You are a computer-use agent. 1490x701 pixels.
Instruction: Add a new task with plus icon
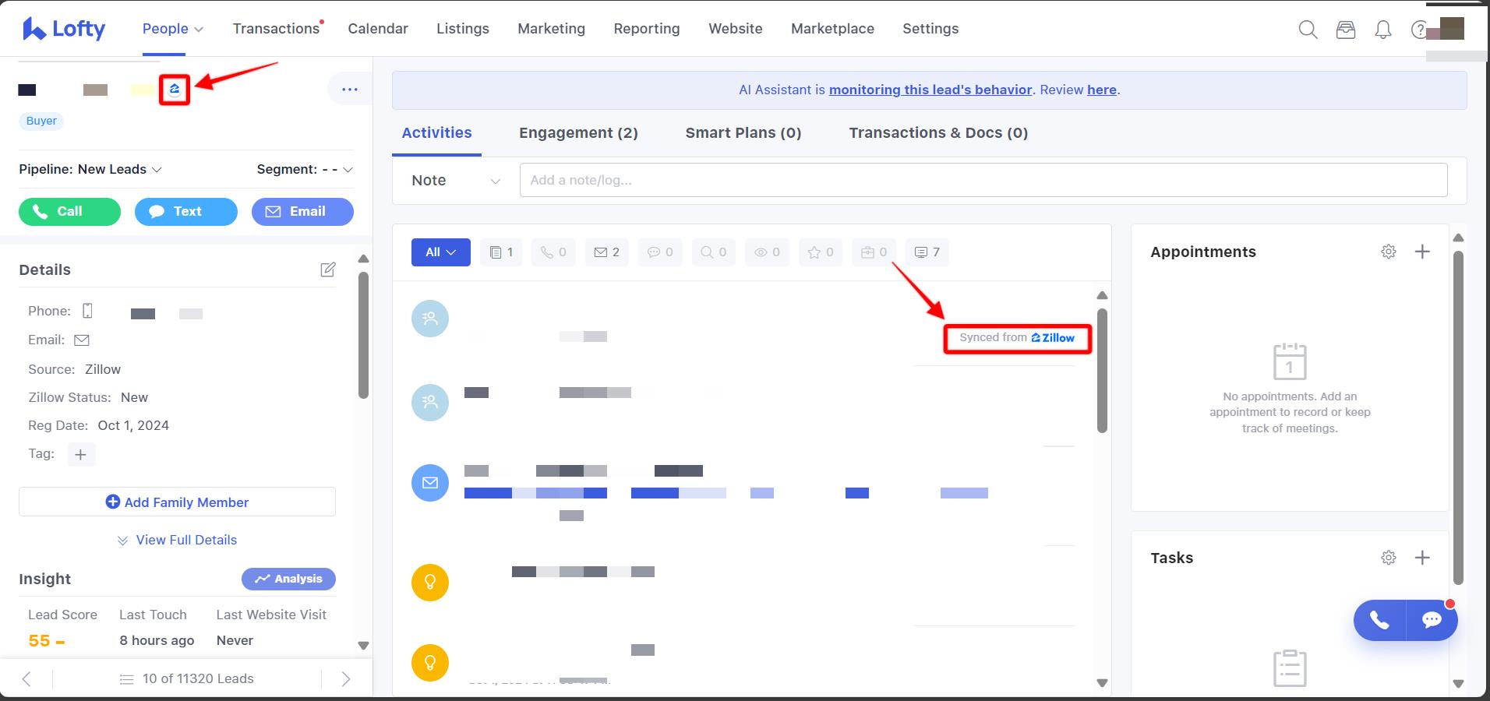[1422, 558]
